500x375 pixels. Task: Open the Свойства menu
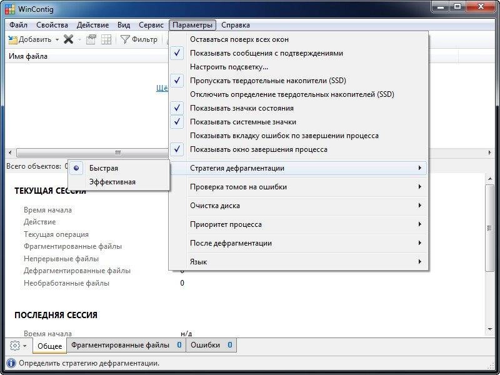click(x=52, y=25)
